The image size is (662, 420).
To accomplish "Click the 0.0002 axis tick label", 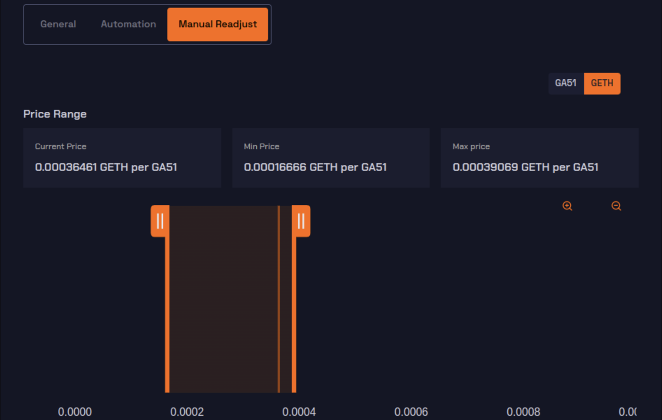I will [x=187, y=412].
